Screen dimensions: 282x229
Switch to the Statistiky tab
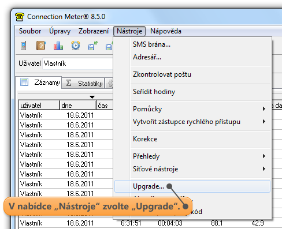[84, 83]
